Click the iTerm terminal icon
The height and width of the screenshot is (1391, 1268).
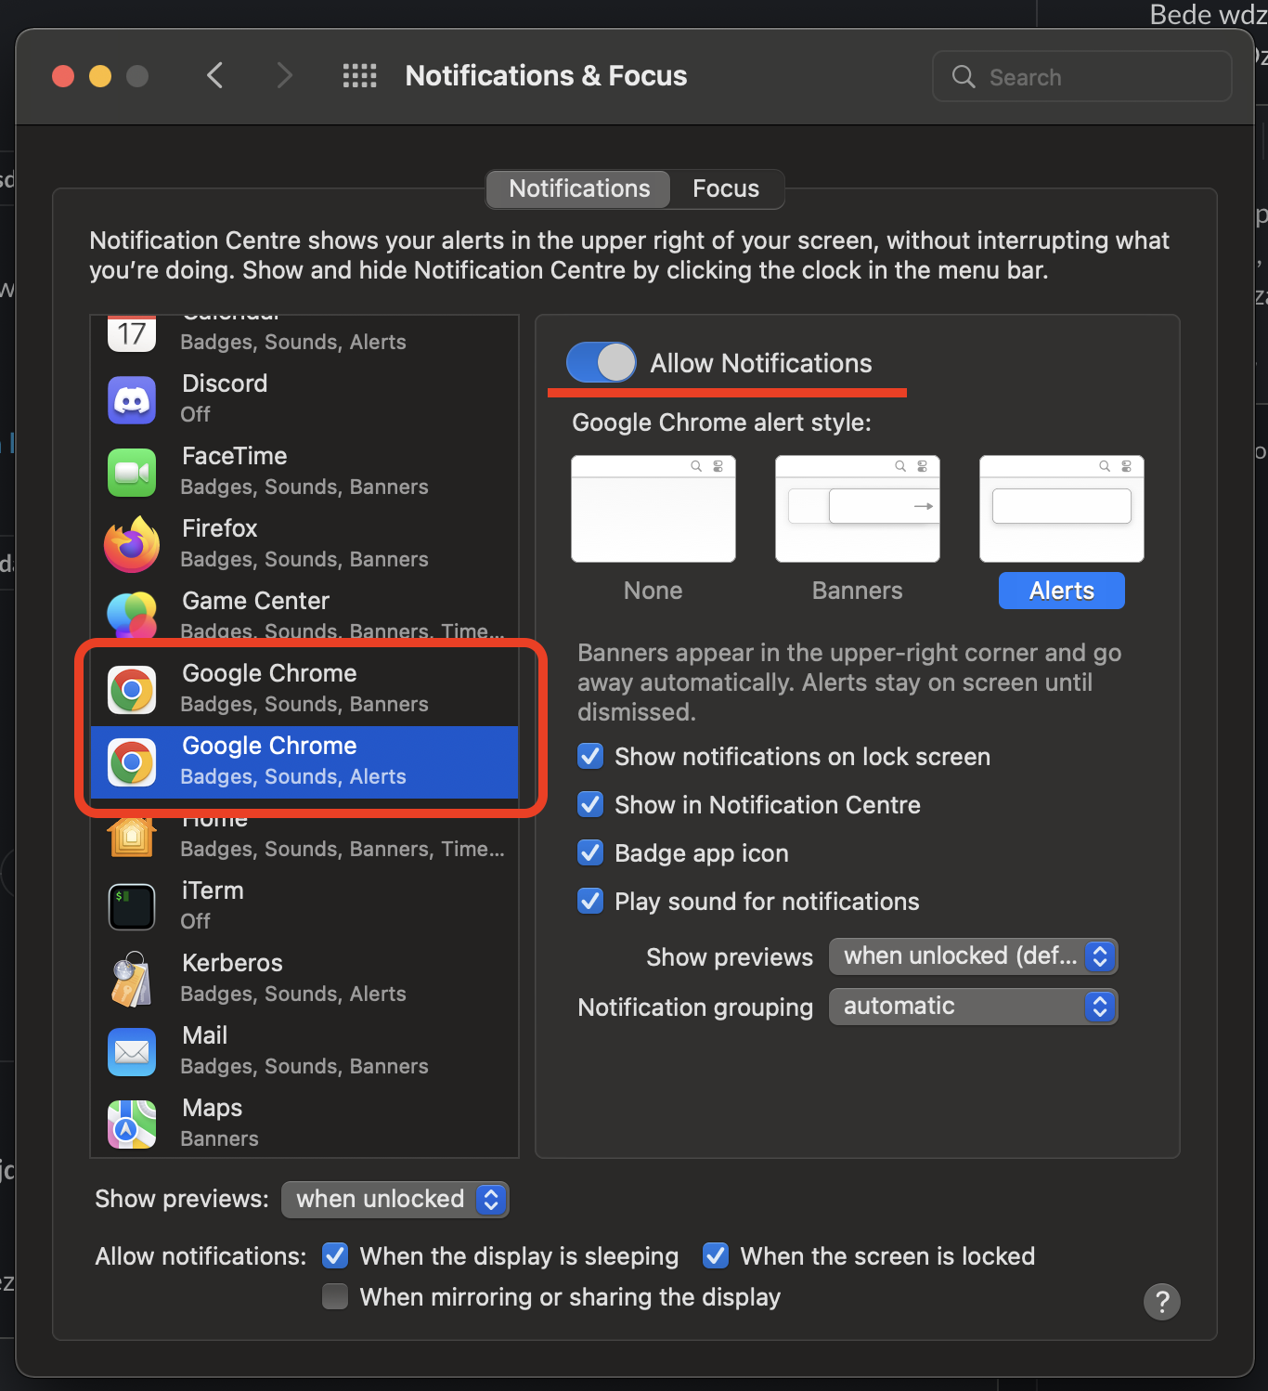click(132, 907)
